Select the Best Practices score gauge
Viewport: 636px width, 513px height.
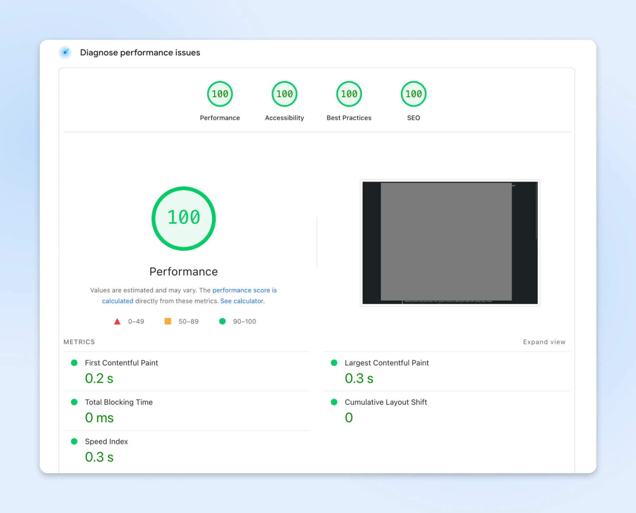coord(349,94)
